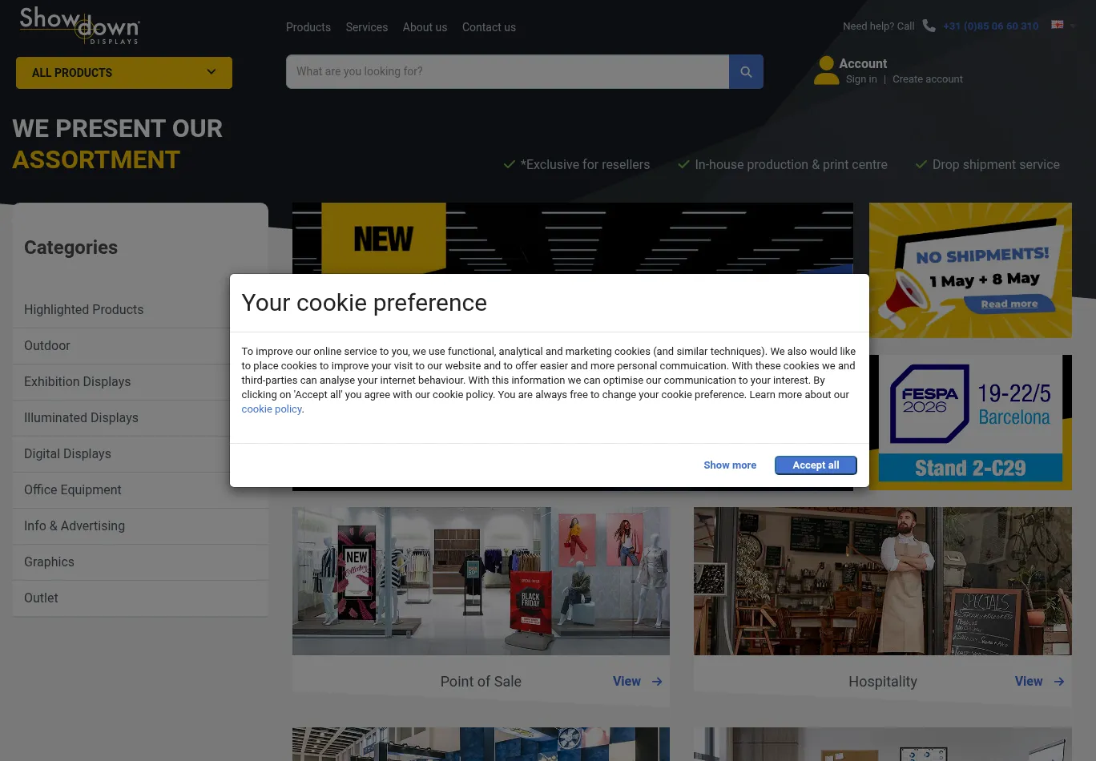Select the Create account link
The width and height of the screenshot is (1096, 761).
coord(927,79)
